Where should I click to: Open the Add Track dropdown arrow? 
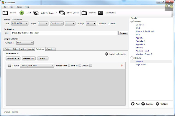click(19, 58)
